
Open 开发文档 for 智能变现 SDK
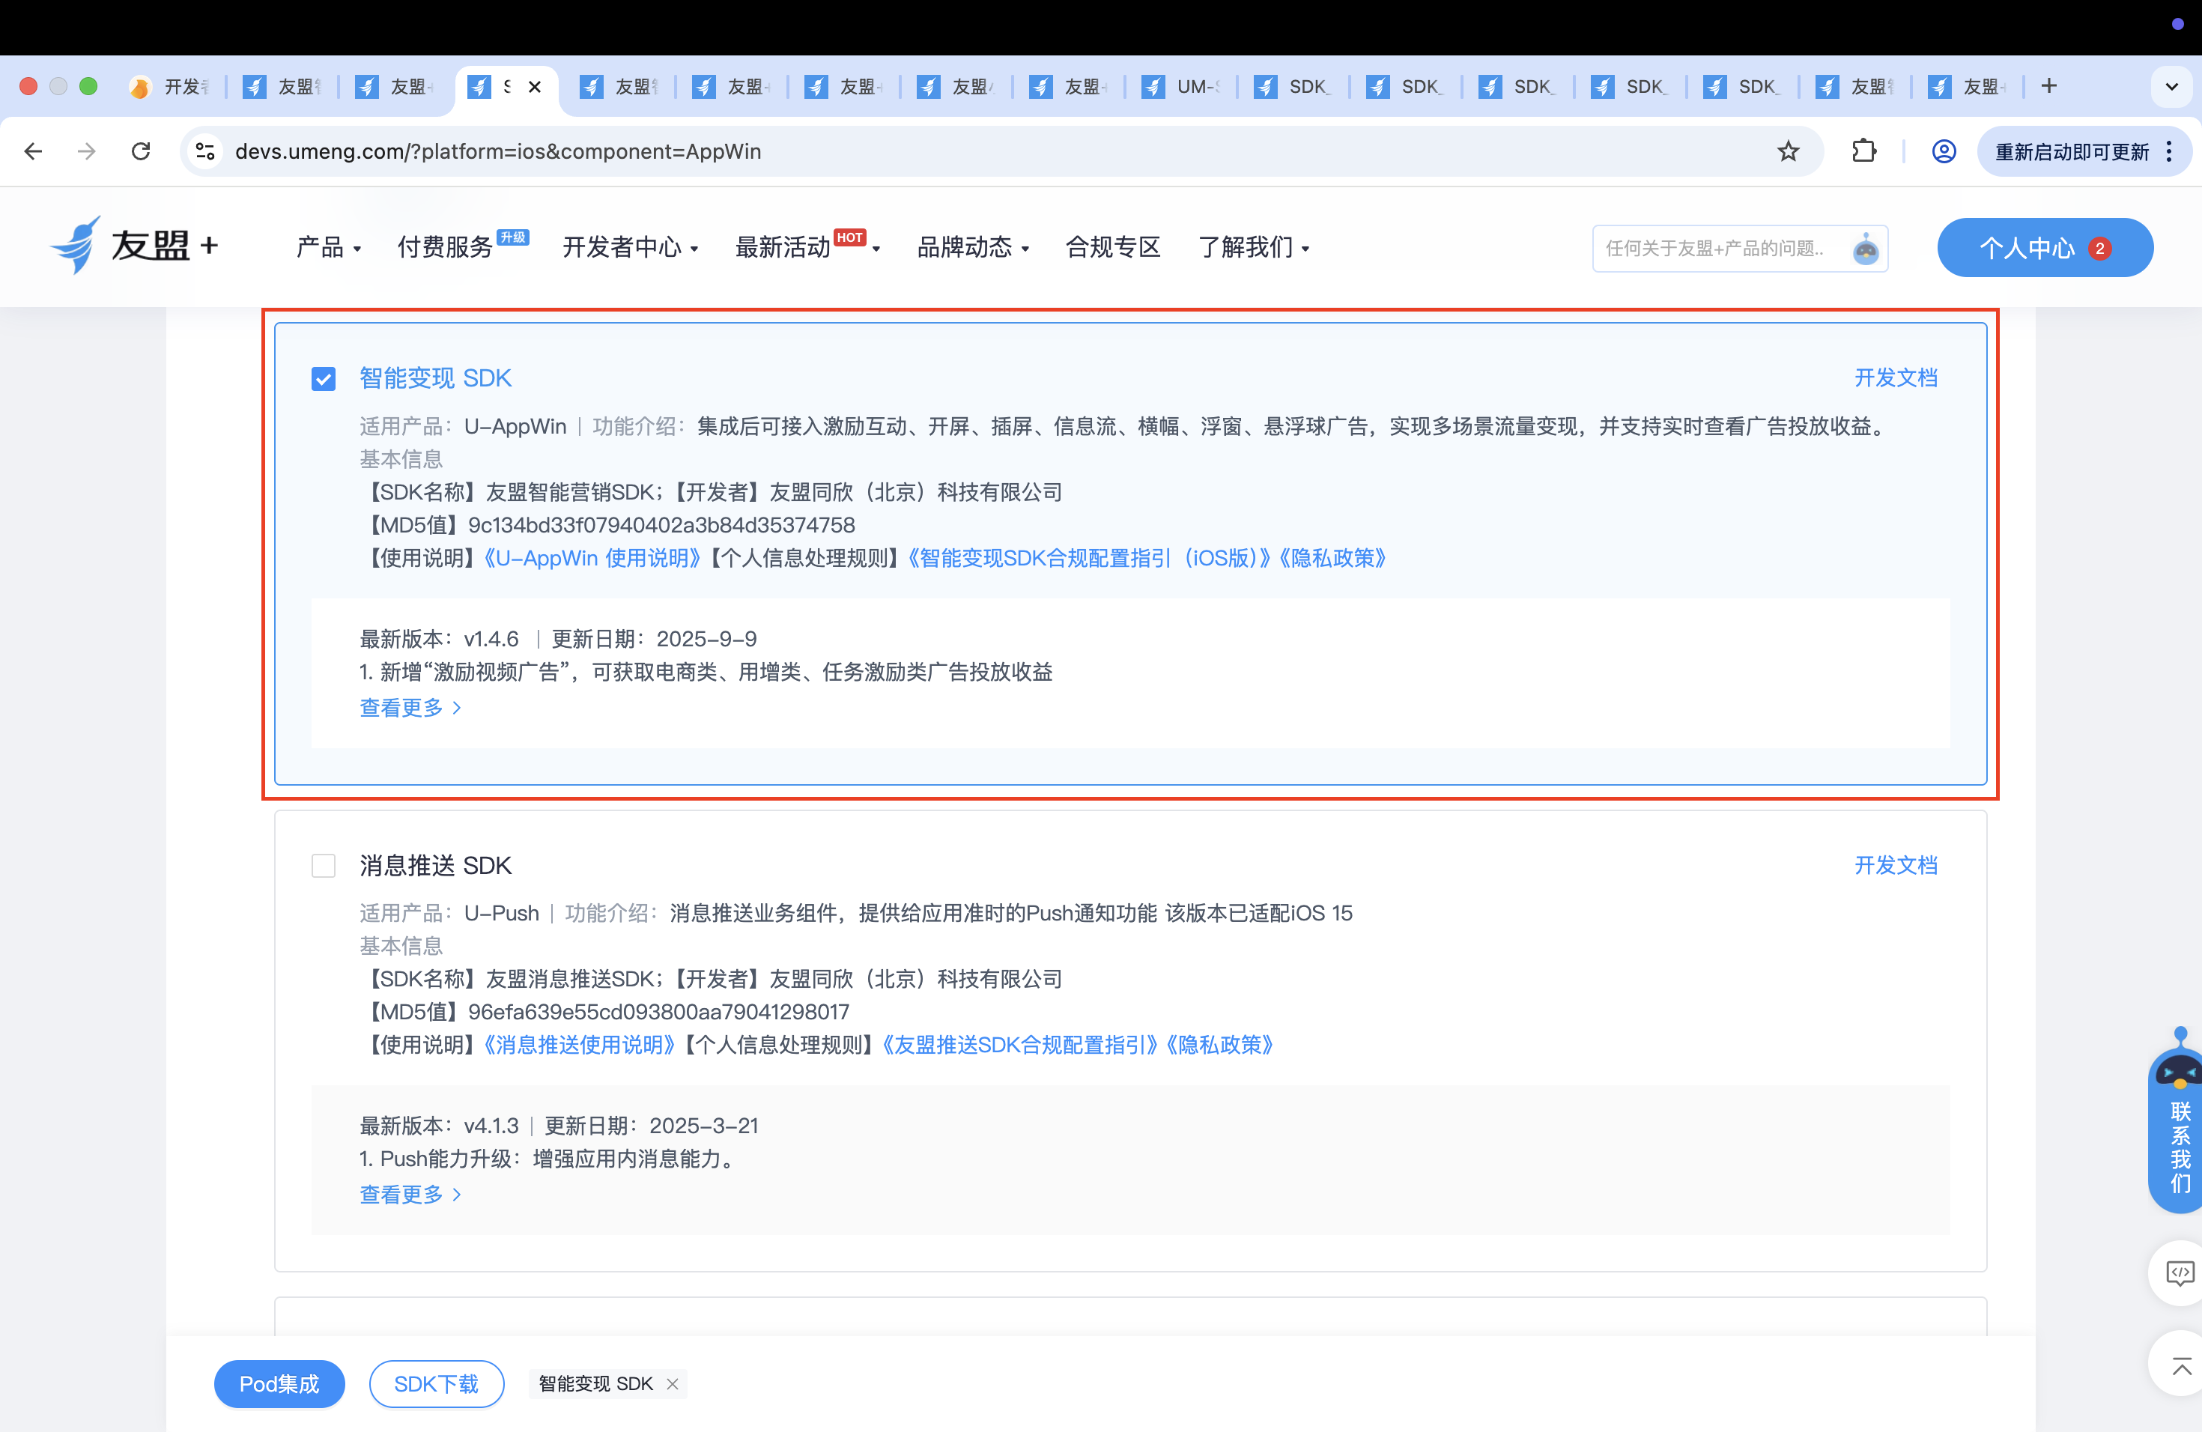coord(1896,377)
